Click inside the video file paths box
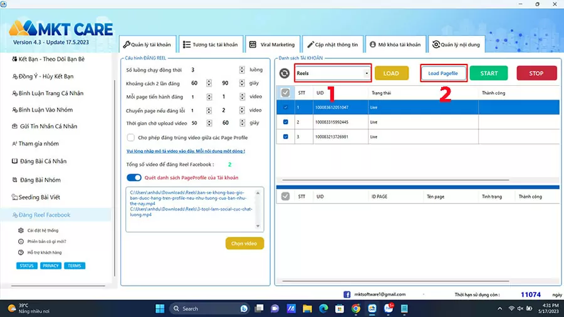 coord(195,209)
